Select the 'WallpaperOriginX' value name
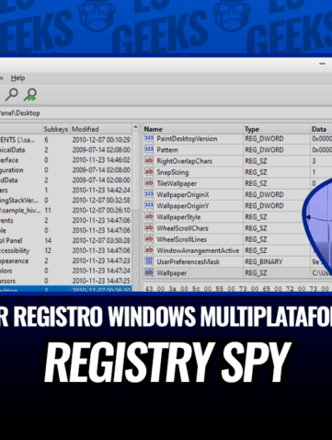The width and height of the screenshot is (332, 440). [x=183, y=194]
